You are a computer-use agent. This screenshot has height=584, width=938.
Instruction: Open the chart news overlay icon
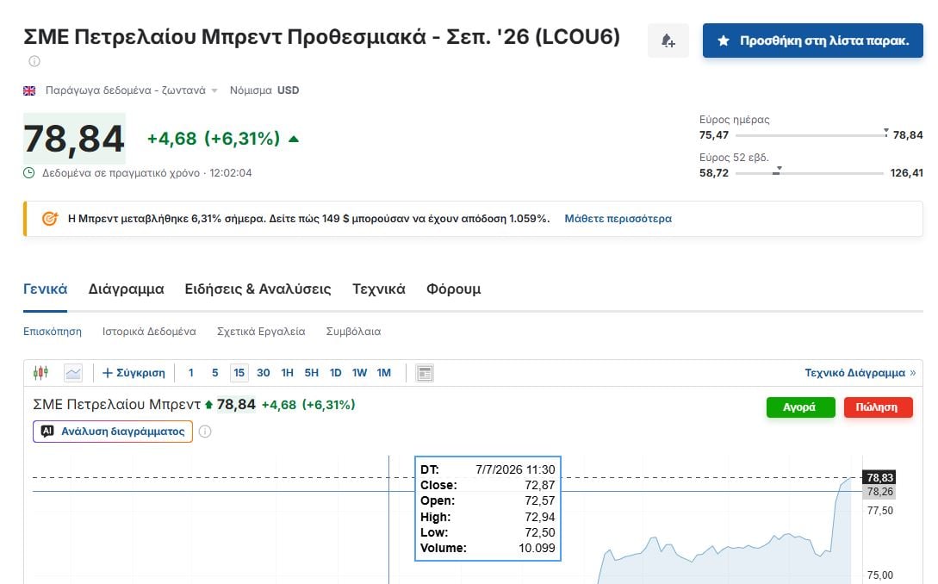[x=425, y=373]
